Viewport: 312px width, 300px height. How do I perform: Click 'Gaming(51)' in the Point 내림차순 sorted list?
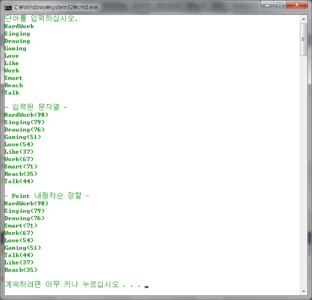[23, 247]
